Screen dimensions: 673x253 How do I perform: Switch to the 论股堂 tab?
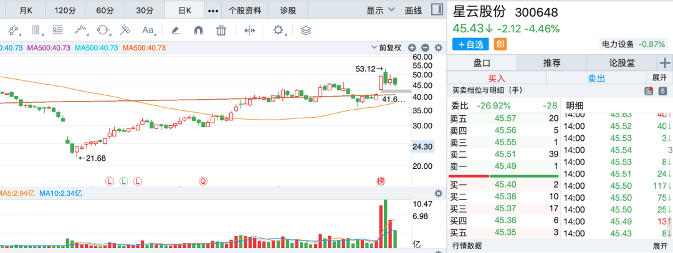pyautogui.click(x=623, y=62)
